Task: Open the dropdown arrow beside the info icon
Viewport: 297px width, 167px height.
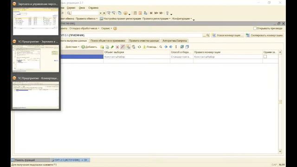Action: pyautogui.click(x=129, y=14)
